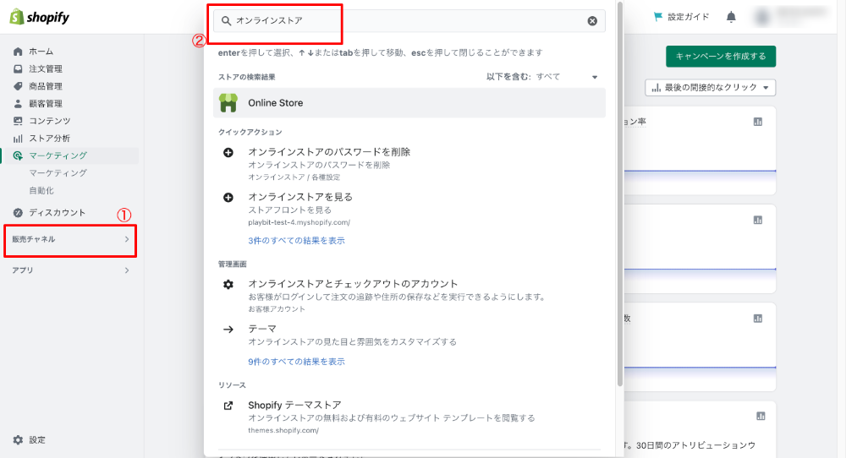Click the analytics bar chart icon
The image size is (846, 458).
click(18, 139)
